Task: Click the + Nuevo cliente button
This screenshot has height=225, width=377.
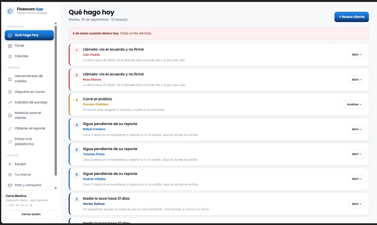Action: click(351, 17)
